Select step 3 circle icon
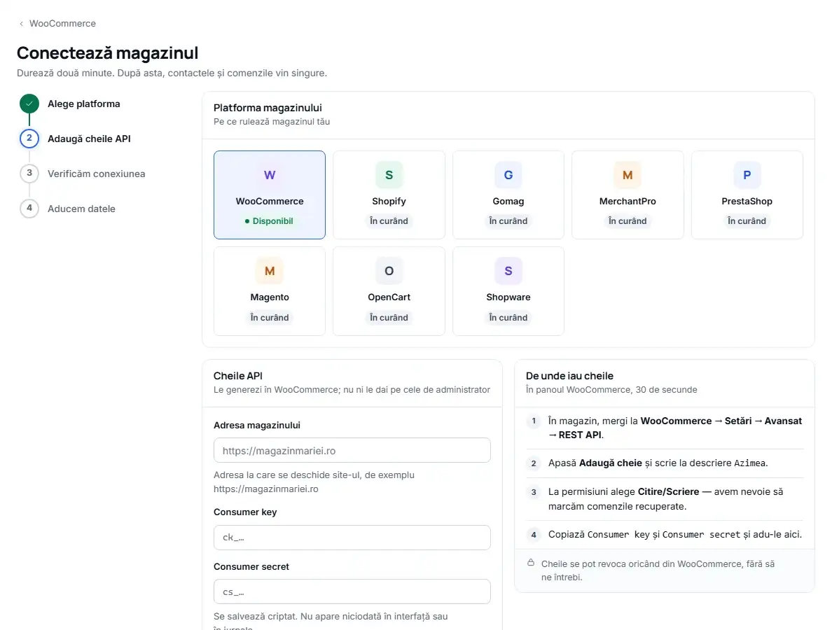The width and height of the screenshot is (832, 630). [29, 174]
